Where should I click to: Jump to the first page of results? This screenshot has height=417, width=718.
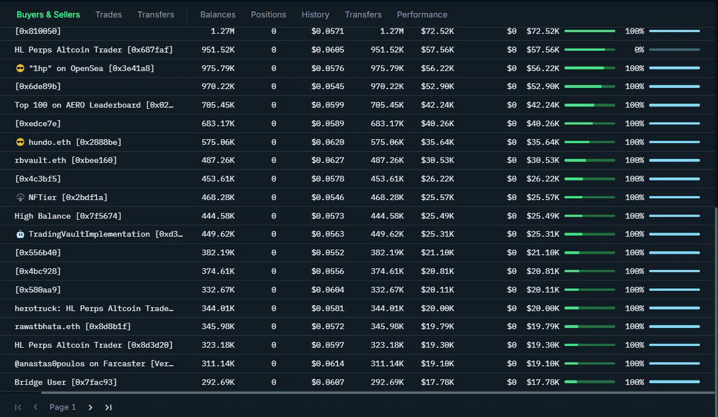(x=18, y=407)
